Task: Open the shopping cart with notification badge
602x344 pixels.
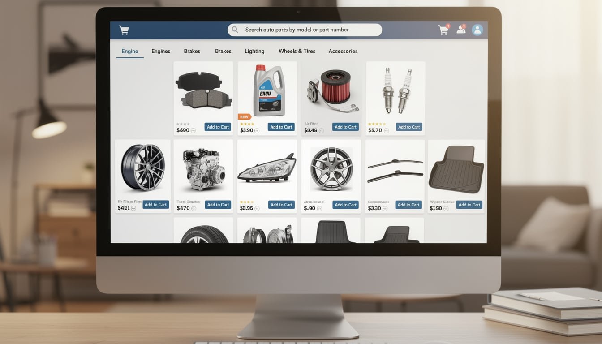Action: (x=443, y=30)
